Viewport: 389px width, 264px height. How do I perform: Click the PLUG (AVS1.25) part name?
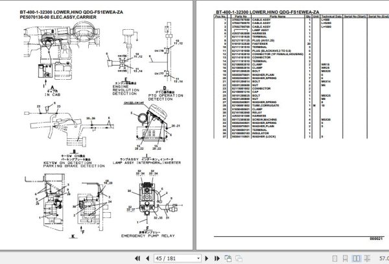pyautogui.click(x=263, y=40)
